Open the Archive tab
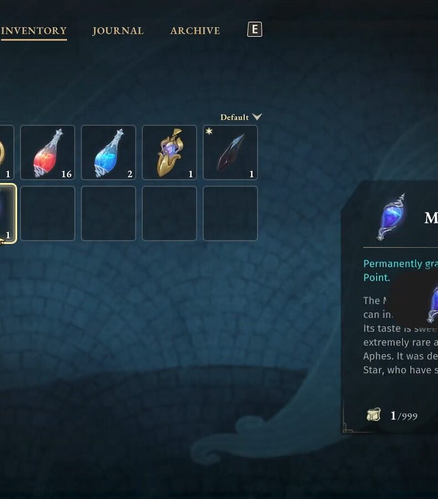 (x=195, y=30)
